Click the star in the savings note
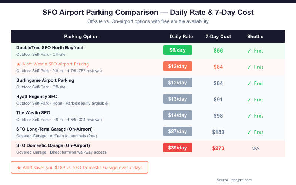The height and width of the screenshot is (185, 296). point(19,168)
